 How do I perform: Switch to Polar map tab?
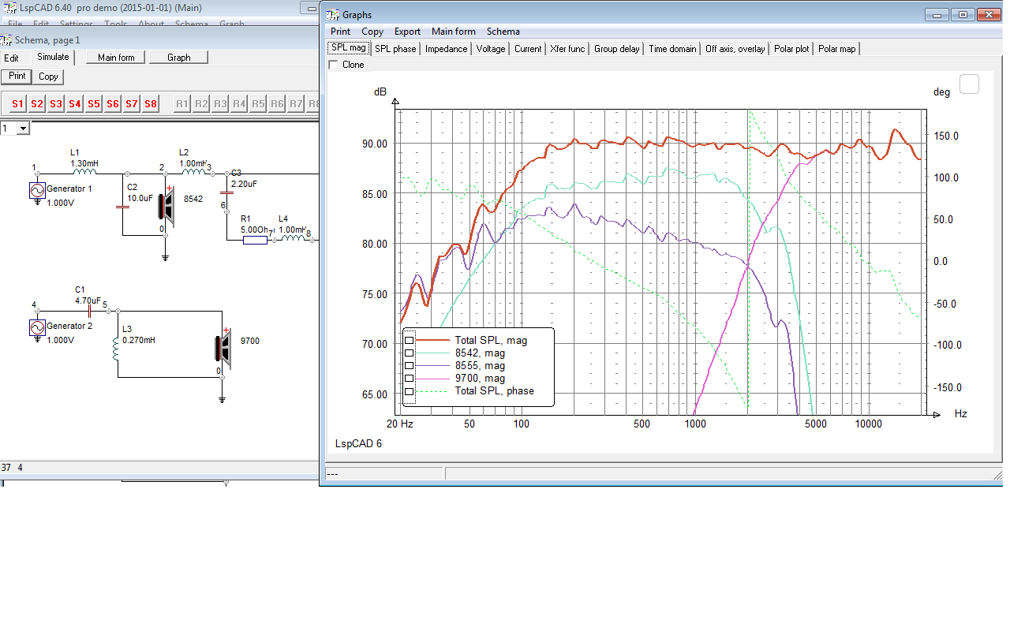[836, 49]
